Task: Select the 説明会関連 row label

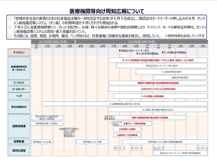Action: (x=19, y=126)
